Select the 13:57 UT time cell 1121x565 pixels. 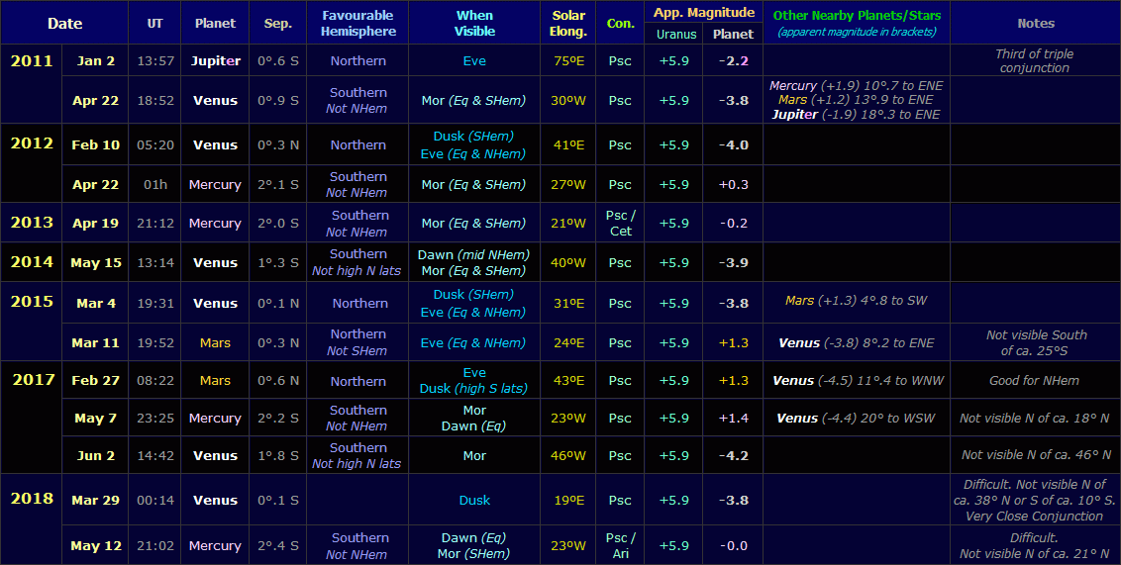[155, 61]
